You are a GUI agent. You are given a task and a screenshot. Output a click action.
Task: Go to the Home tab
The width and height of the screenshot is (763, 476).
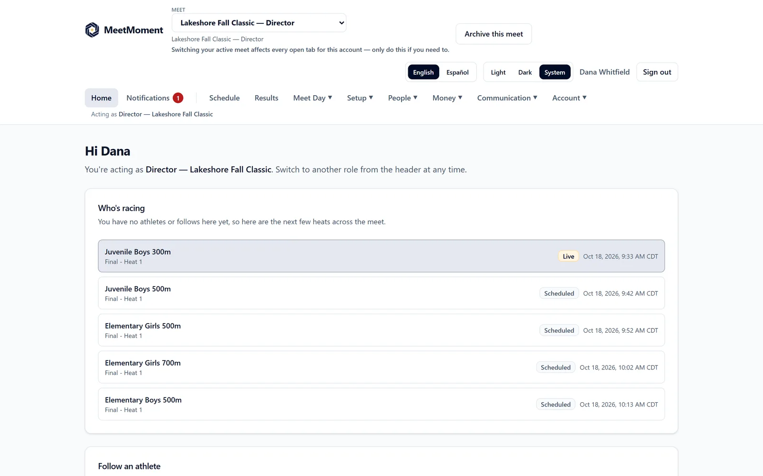coord(102,98)
